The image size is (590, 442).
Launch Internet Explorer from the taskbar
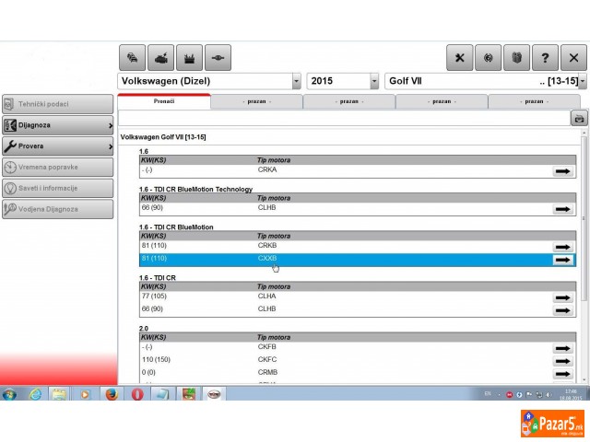(35, 394)
